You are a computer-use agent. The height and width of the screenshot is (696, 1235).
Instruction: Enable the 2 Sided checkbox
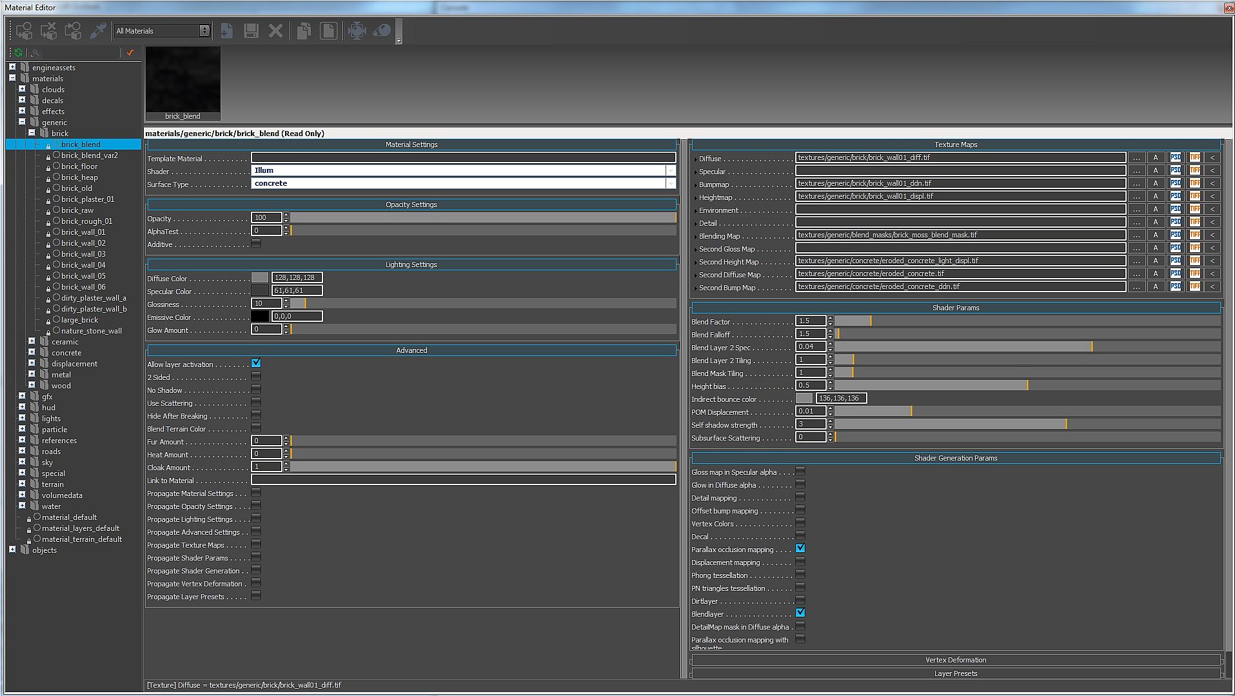256,376
